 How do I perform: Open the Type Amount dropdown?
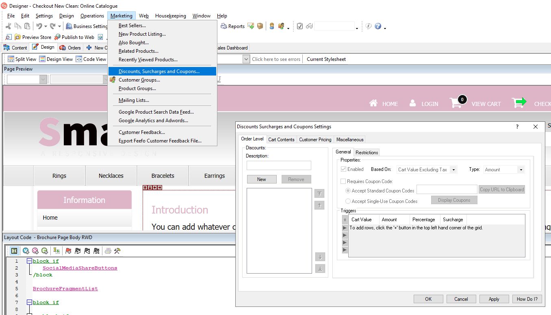[x=521, y=170]
